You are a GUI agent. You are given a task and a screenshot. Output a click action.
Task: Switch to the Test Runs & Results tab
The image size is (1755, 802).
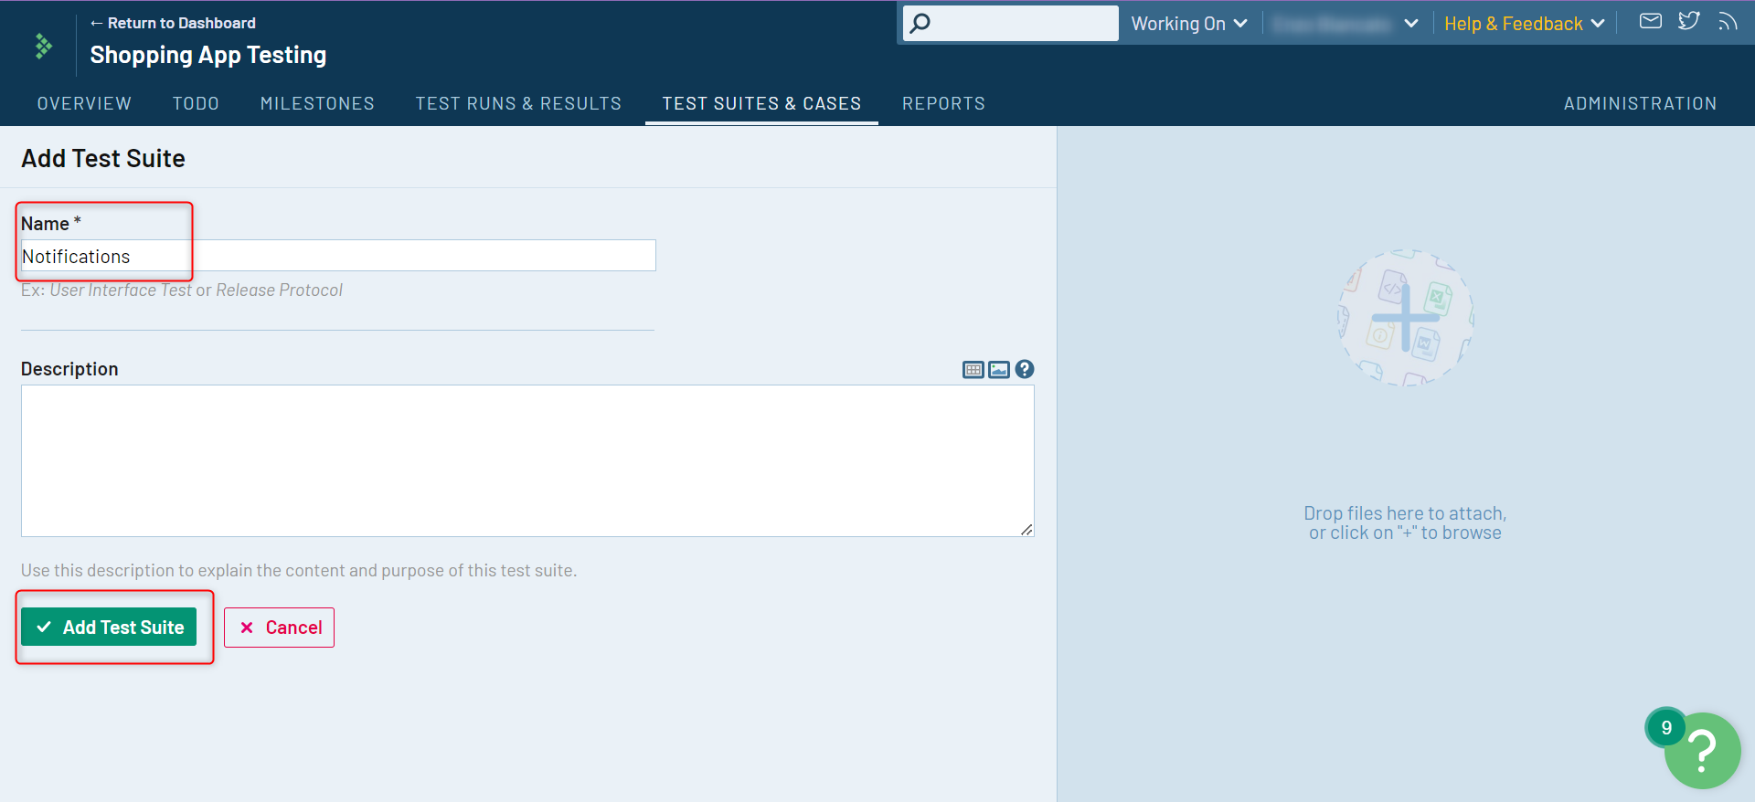click(518, 103)
